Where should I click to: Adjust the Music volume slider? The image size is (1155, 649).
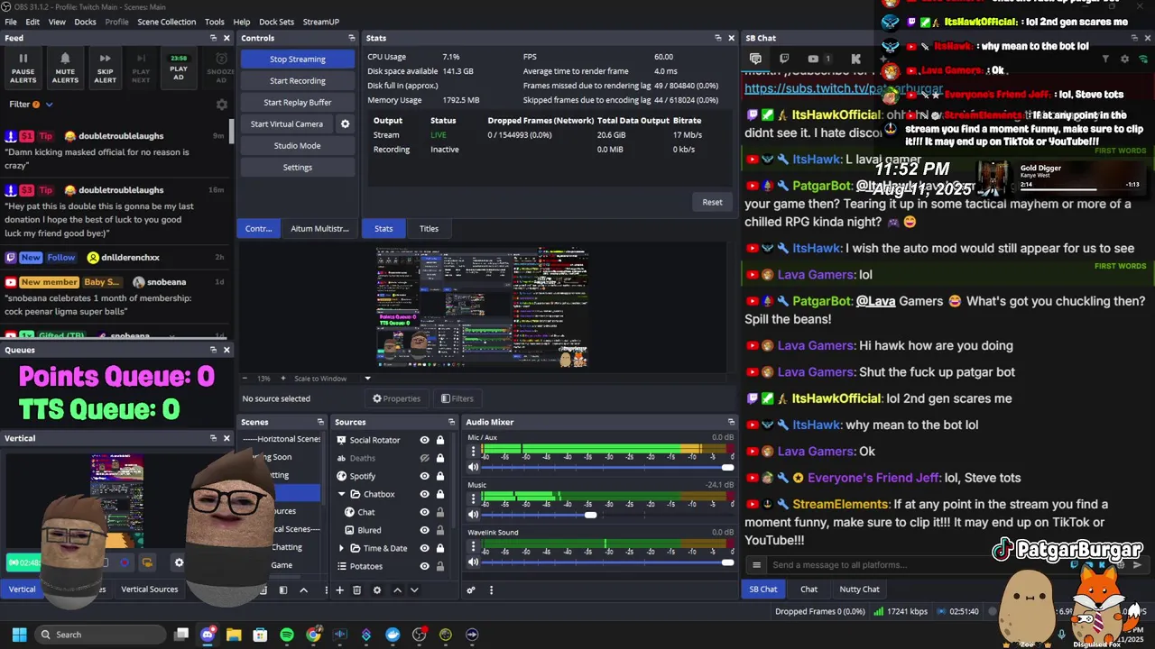[590, 515]
